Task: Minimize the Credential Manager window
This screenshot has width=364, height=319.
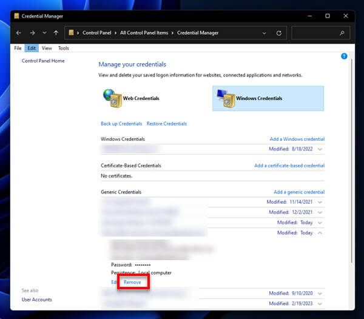Action: pos(309,16)
